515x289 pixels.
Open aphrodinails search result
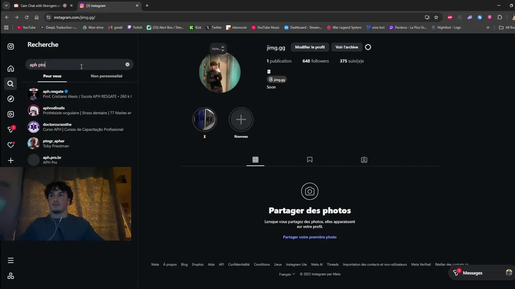click(79, 110)
